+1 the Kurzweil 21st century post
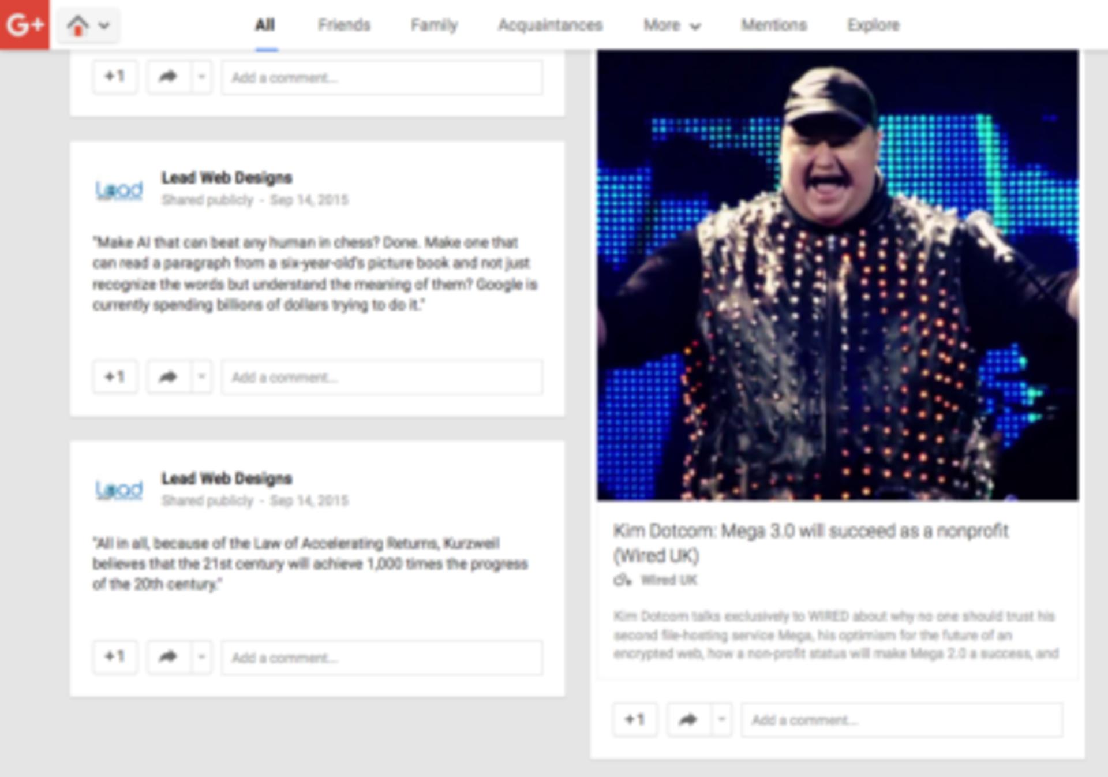 [115, 657]
